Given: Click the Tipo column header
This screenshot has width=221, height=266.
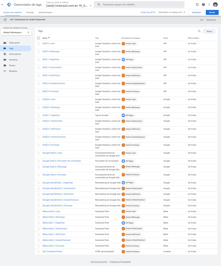Looking at the screenshot, I should click(x=97, y=38).
